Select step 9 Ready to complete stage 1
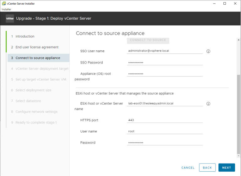Viewport: 241px width, 176px height. point(34,123)
